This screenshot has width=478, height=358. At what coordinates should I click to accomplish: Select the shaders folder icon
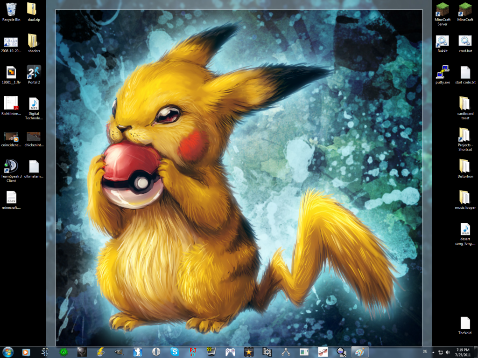tap(34, 43)
